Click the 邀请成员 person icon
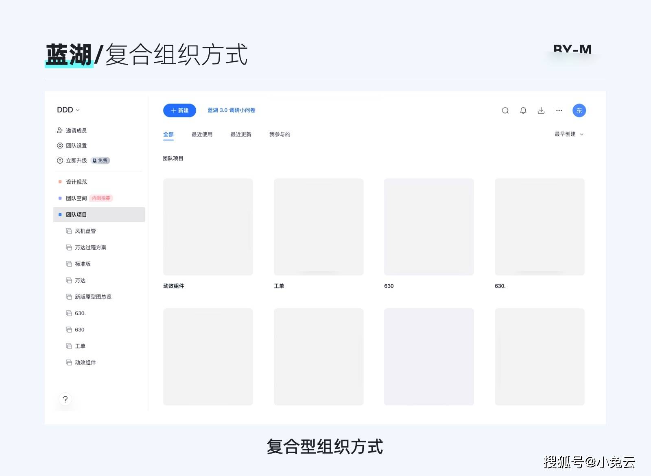The height and width of the screenshot is (476, 651). [60, 130]
